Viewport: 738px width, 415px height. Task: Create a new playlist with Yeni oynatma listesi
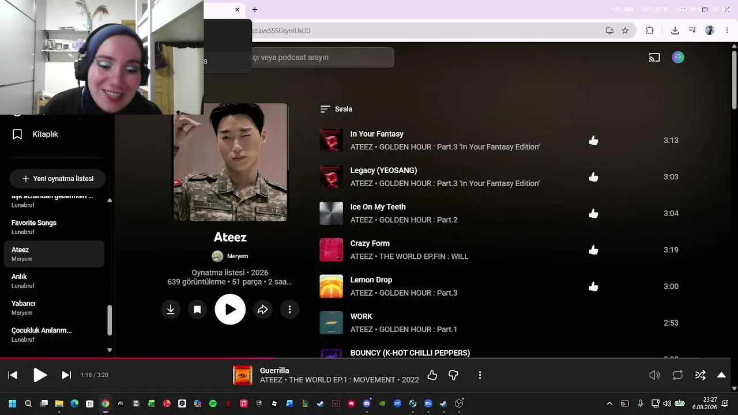[58, 179]
